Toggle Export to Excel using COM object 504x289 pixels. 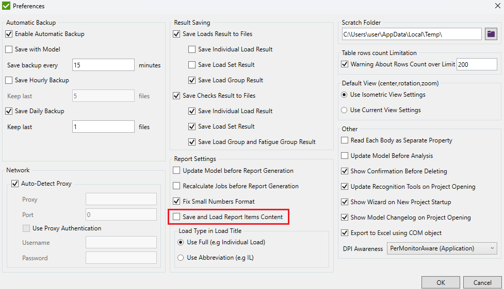[345, 233]
